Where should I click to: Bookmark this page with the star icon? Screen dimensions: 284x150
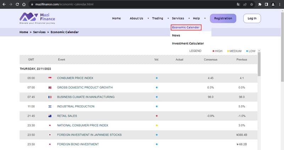[251, 4]
